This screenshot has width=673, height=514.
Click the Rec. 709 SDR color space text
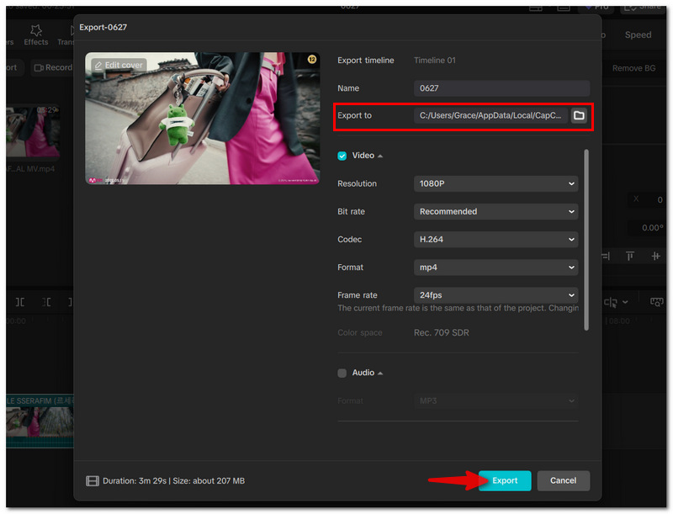coord(441,333)
